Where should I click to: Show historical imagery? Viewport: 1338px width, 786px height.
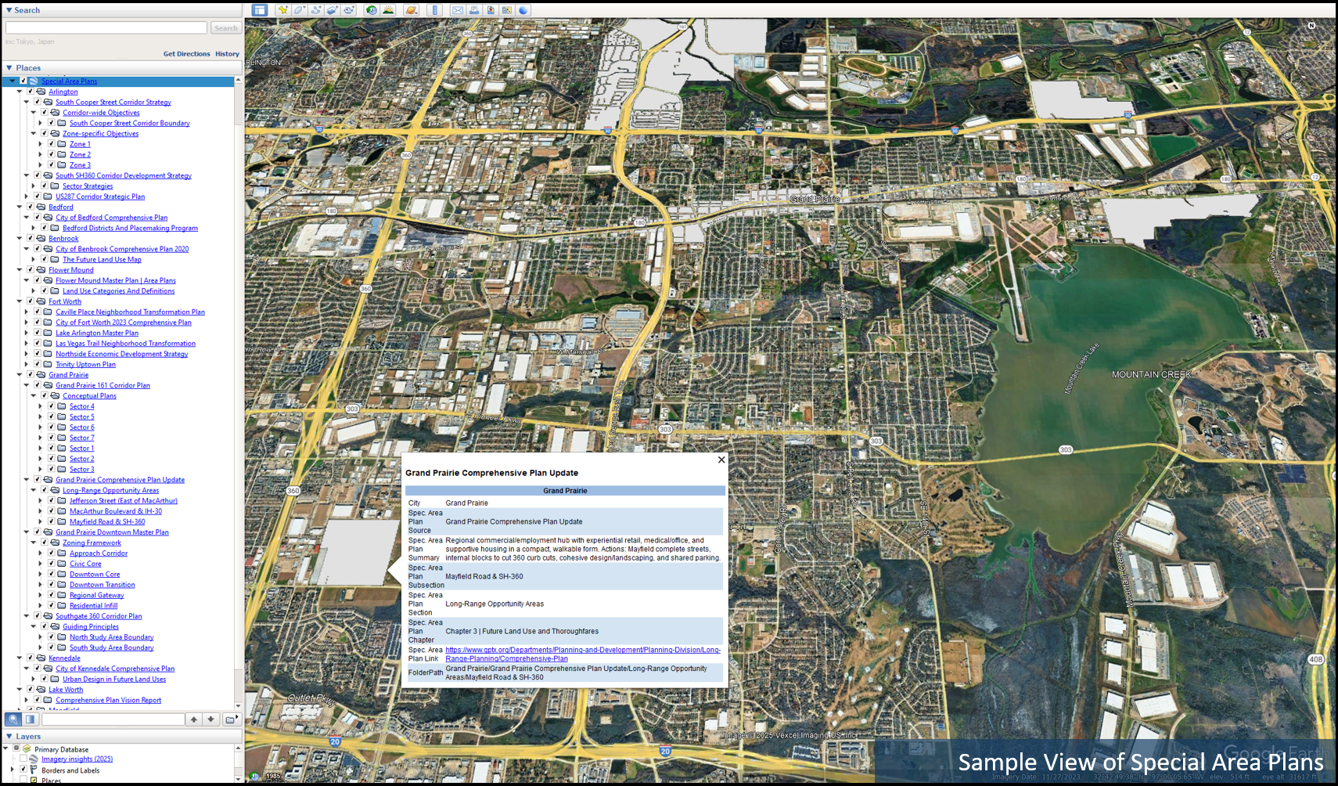coord(371,10)
